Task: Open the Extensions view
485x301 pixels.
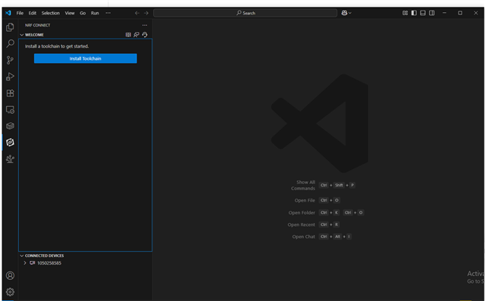Action: pos(10,93)
